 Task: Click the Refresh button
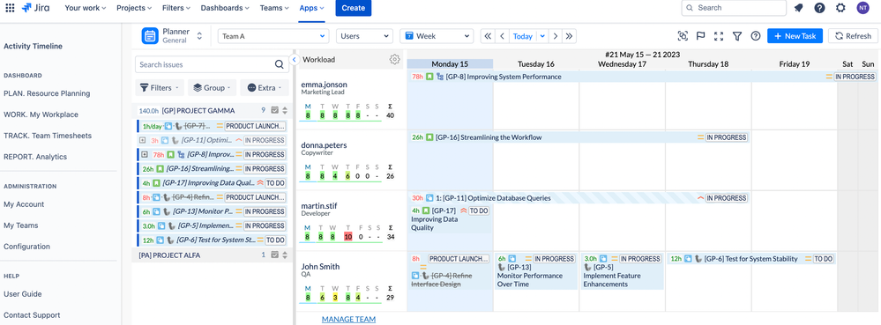[x=853, y=36]
